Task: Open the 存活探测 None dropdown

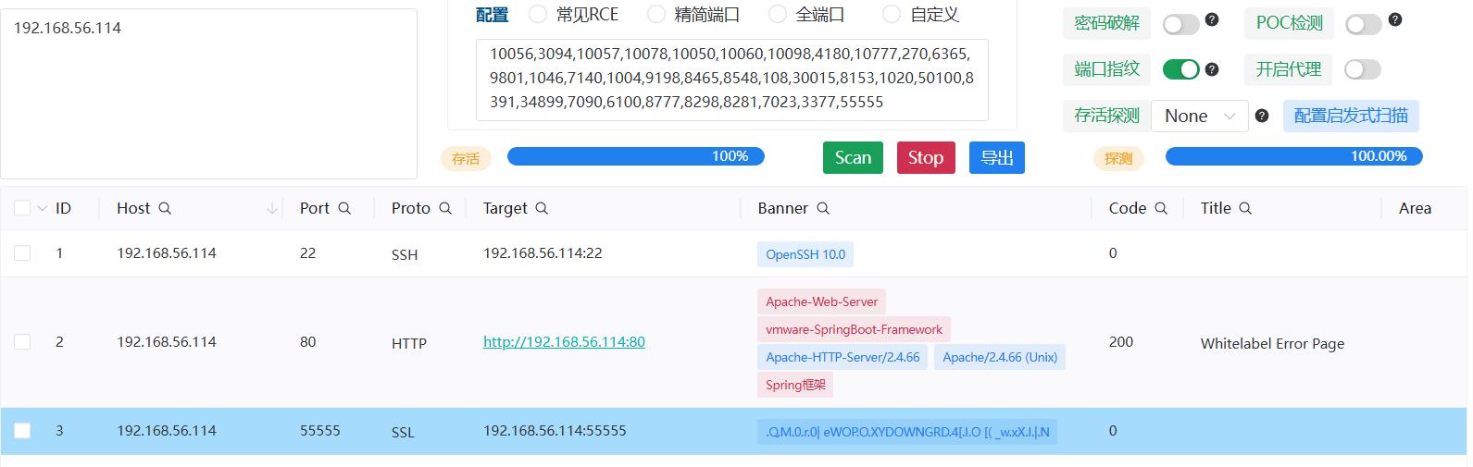Action: 1200,116
